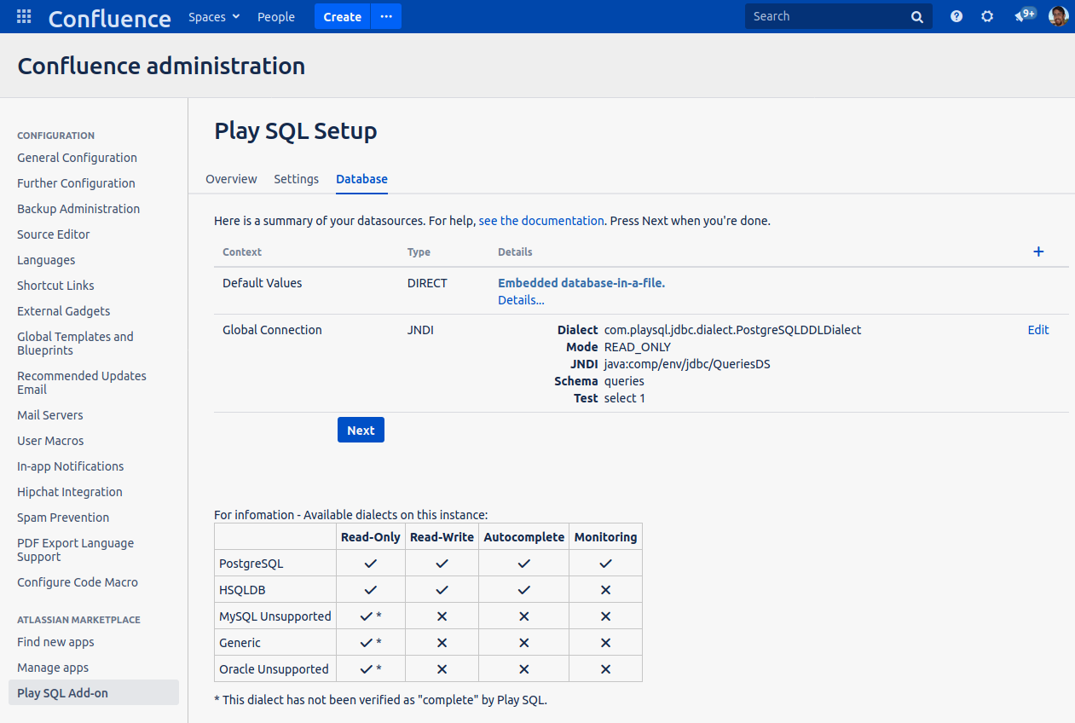
Task: Click the plus icon to add datasource
Action: [1038, 252]
